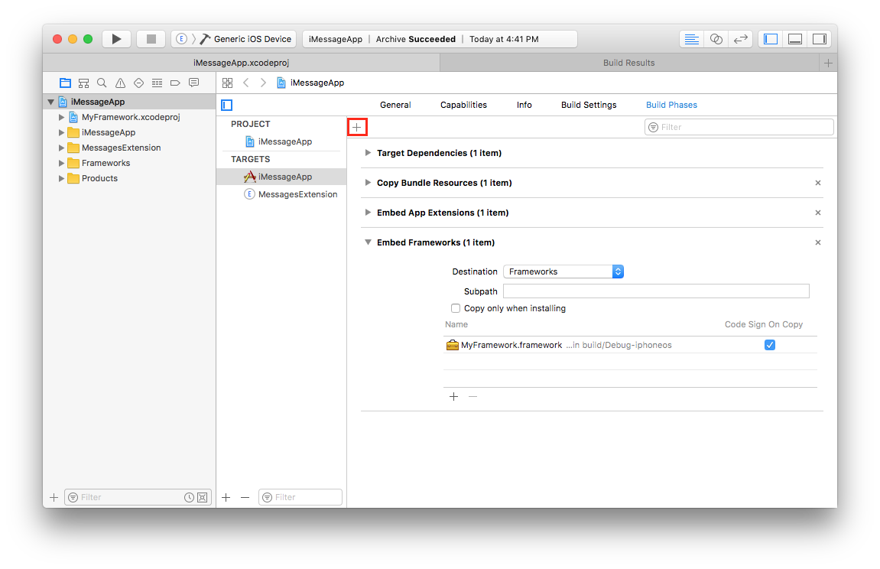The image size is (880, 569).
Task: Show the Symbol navigator
Action: (83, 83)
